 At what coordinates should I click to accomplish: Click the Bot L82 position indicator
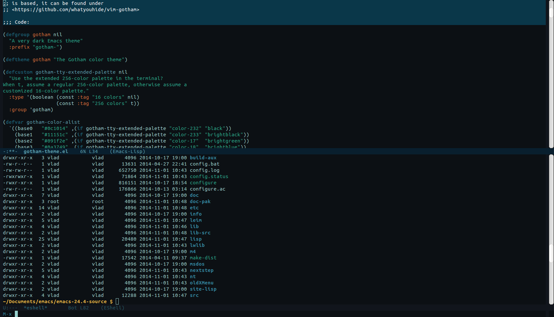[78, 308]
